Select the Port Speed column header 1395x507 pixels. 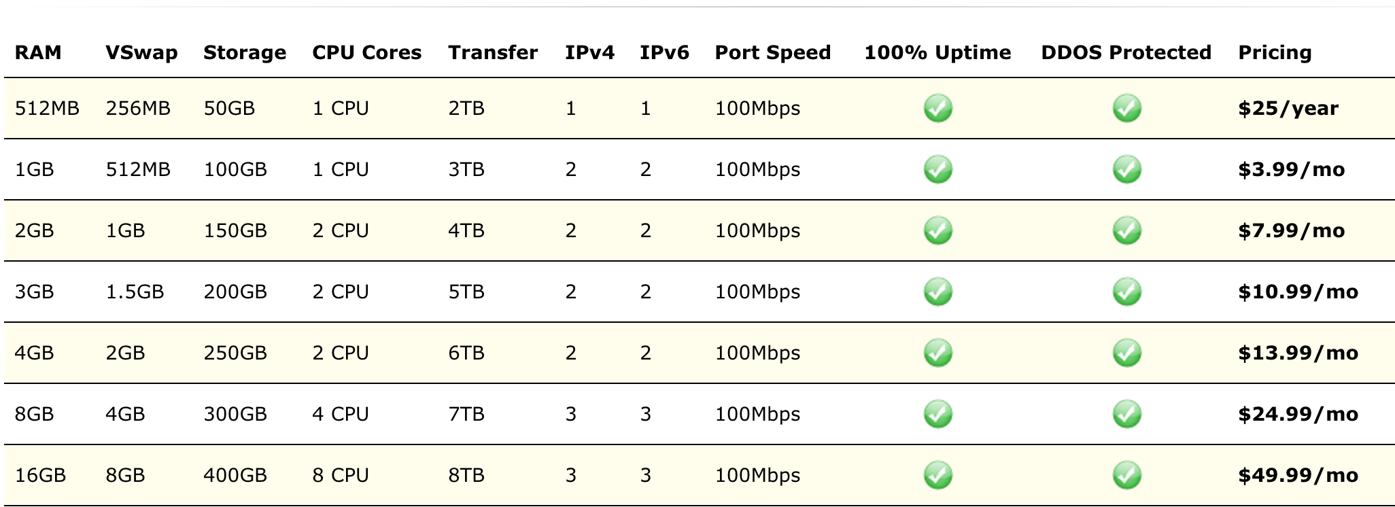pyautogui.click(x=773, y=53)
